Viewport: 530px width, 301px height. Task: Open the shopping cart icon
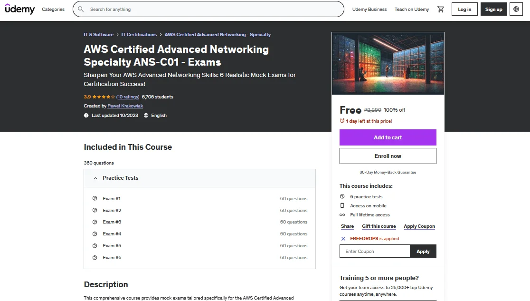pos(440,9)
